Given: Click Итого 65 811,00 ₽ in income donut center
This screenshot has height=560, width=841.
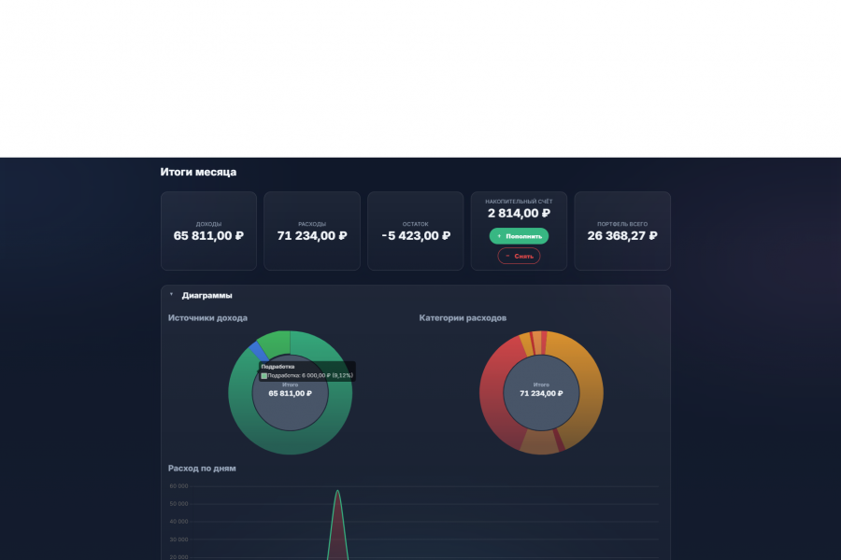Looking at the screenshot, I should pos(291,389).
